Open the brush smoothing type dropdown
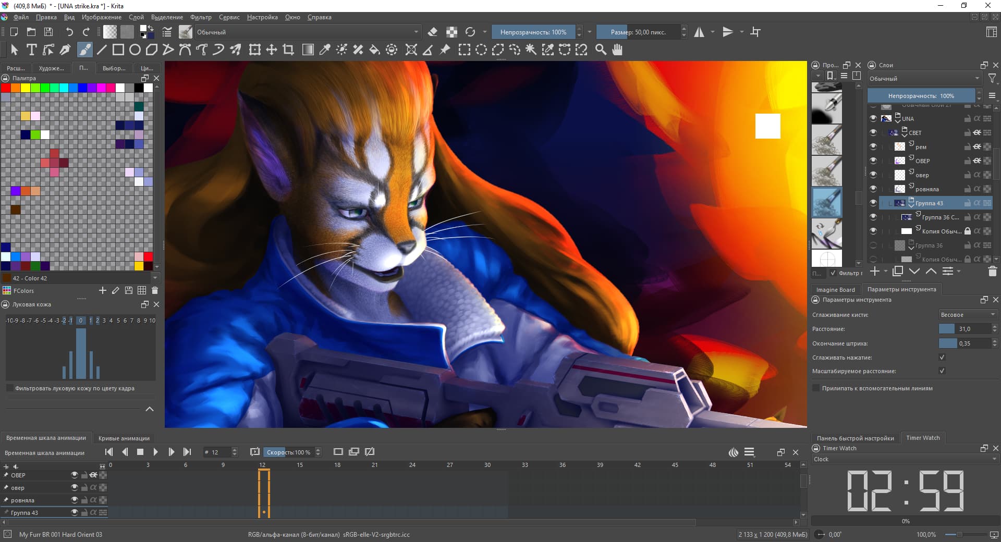 (968, 315)
